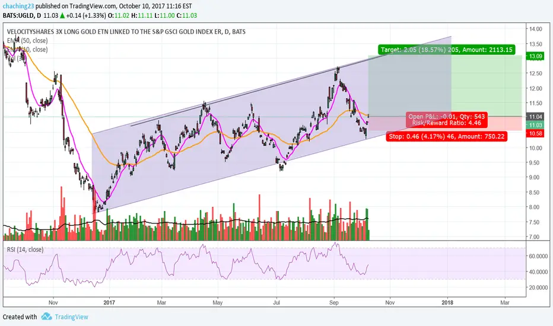Viewport: 553px width, 326px height.
Task: Click the 10.58 red stop price tag
Action: 535,133
